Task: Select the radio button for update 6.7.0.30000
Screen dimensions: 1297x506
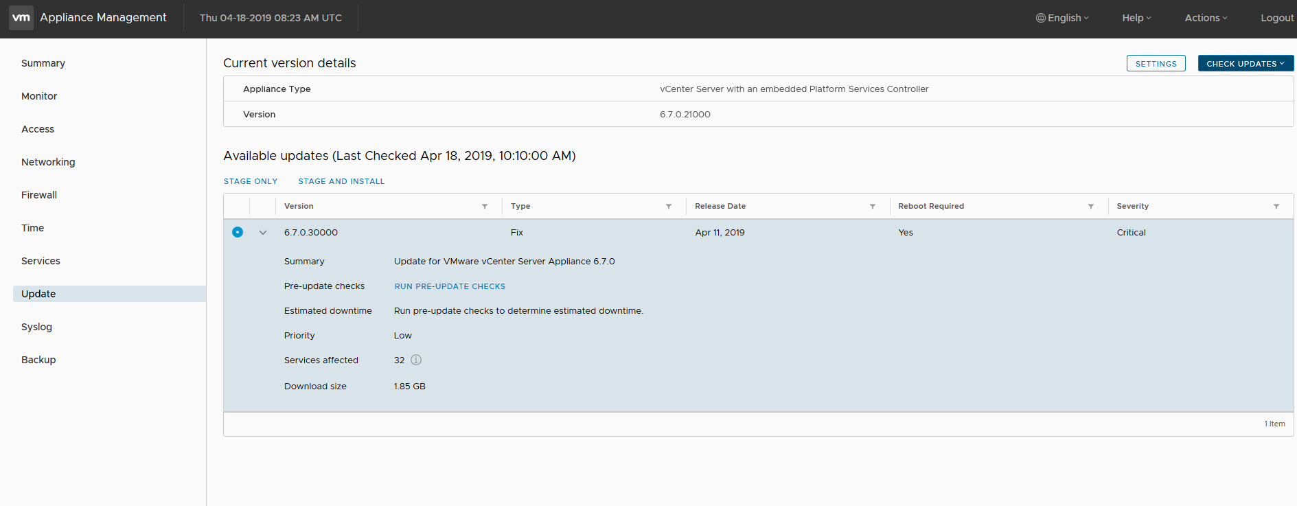Action: [x=238, y=232]
